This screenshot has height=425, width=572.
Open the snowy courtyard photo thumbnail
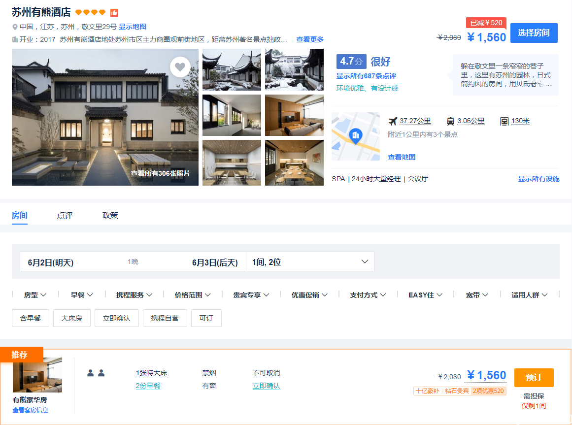[x=232, y=69]
